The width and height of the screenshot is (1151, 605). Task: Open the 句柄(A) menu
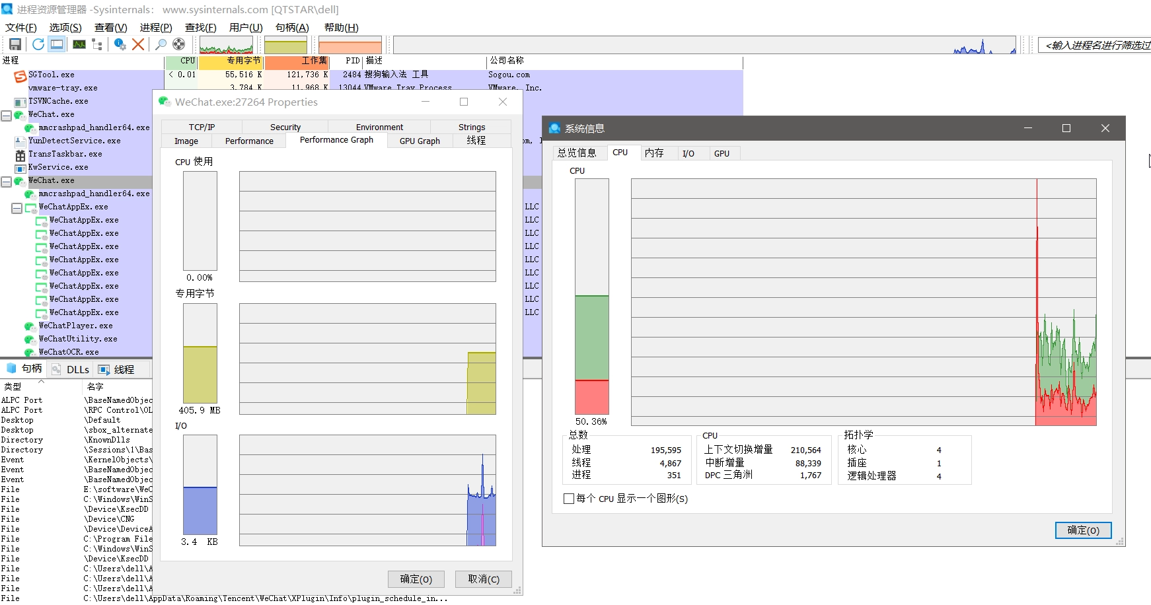point(292,27)
